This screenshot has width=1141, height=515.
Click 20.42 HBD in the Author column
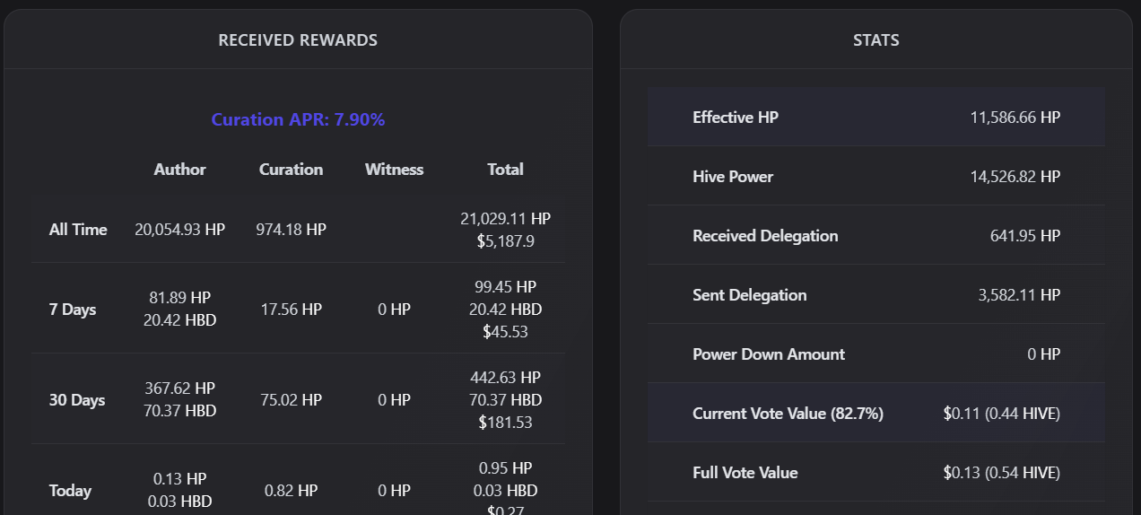[x=179, y=320]
